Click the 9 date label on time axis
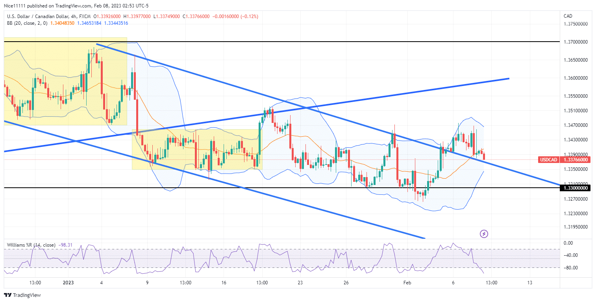 (x=147, y=282)
